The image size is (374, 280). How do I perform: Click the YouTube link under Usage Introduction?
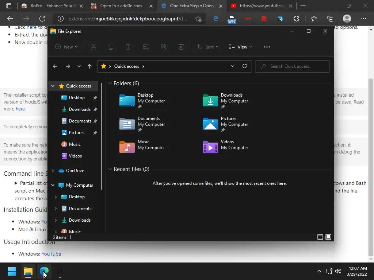[x=51, y=254]
